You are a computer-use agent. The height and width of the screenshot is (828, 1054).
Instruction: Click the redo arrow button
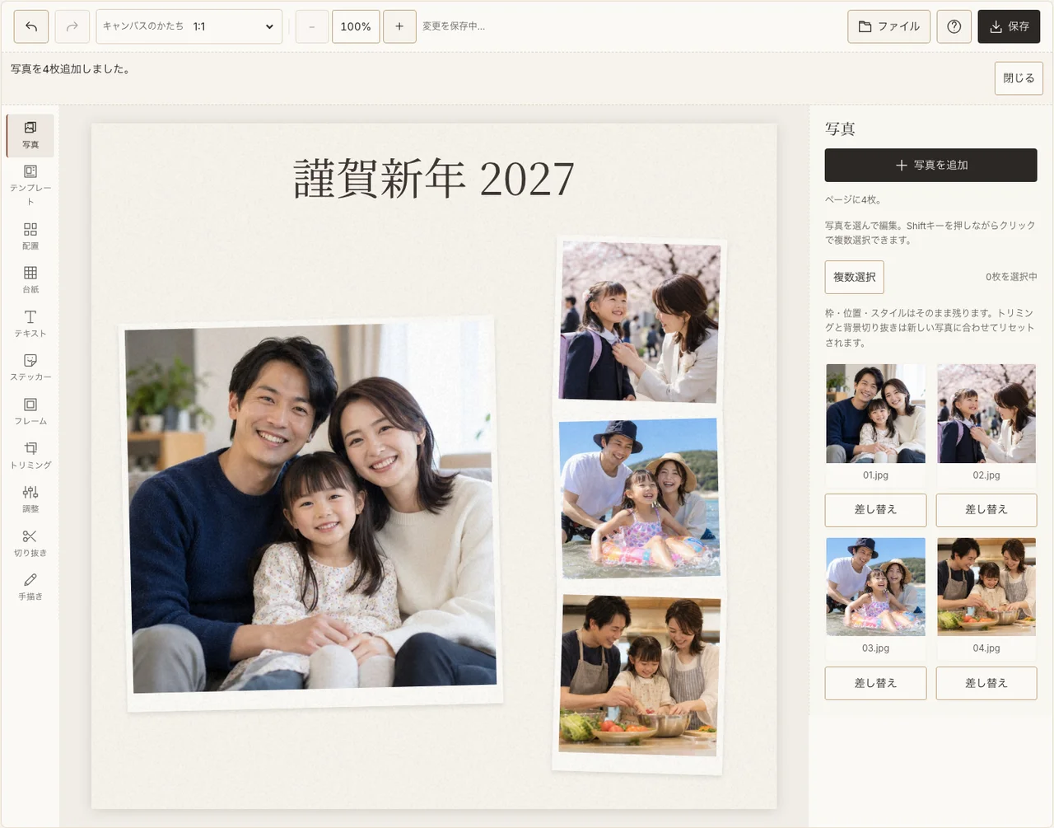pyautogui.click(x=72, y=26)
